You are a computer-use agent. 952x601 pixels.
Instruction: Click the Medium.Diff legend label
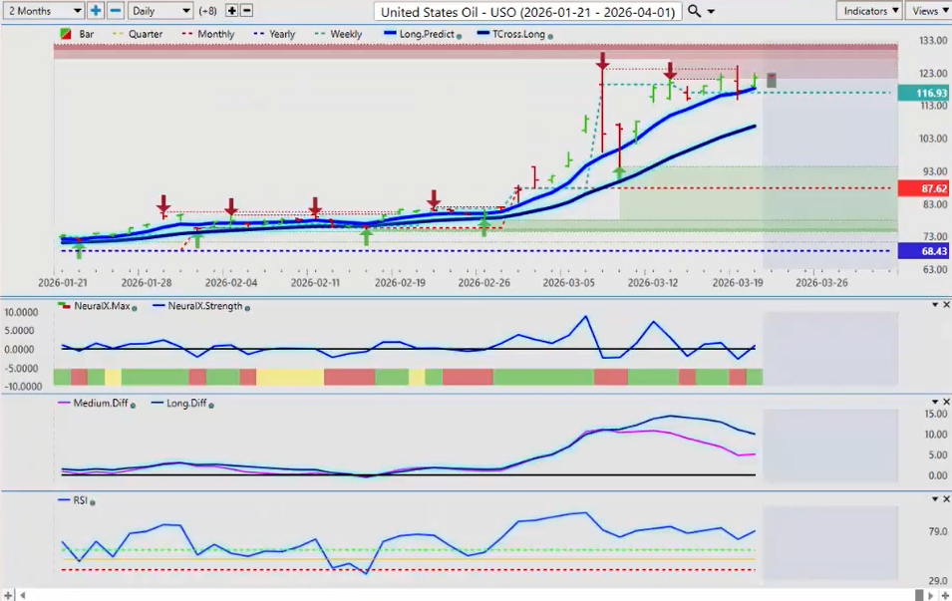(x=101, y=403)
